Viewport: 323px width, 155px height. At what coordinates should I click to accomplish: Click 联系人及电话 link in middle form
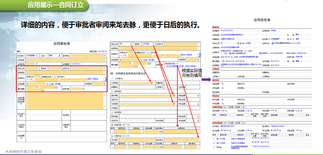click(x=187, y=54)
